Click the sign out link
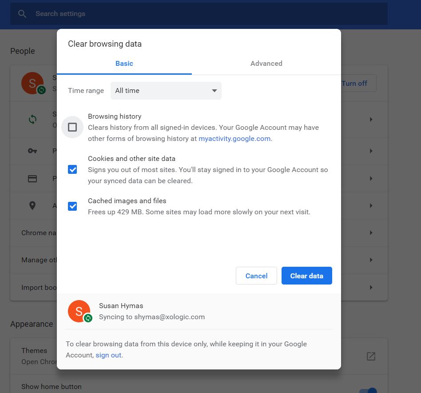The image size is (421, 393). point(108,355)
